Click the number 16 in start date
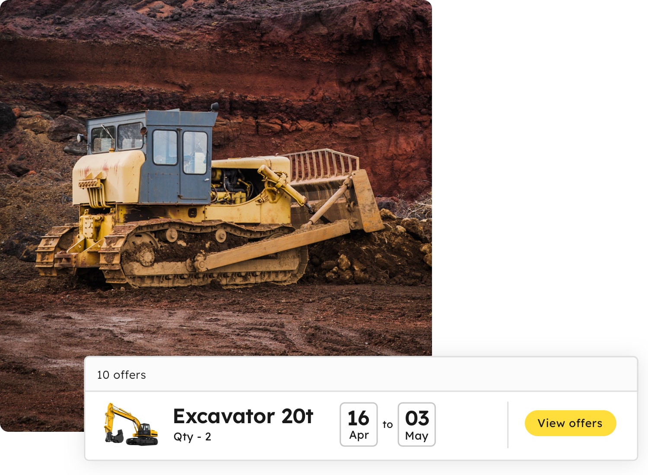 coord(359,418)
